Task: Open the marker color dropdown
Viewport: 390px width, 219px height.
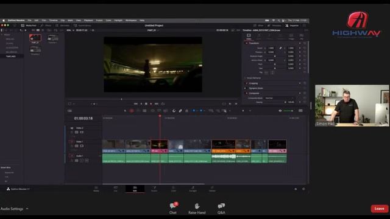Action: tap(205, 111)
